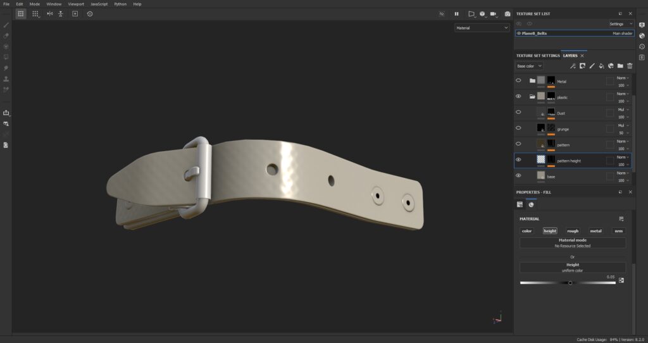Image resolution: width=648 pixels, height=343 pixels.
Task: Open the Viewport menu
Action: point(76,4)
